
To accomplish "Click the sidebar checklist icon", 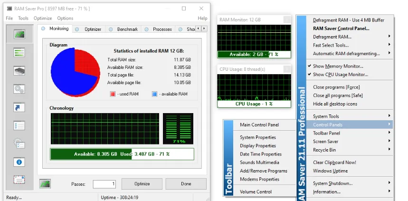I will [19, 125].
